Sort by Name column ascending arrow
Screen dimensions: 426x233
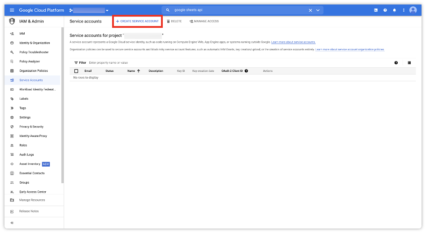(139, 71)
